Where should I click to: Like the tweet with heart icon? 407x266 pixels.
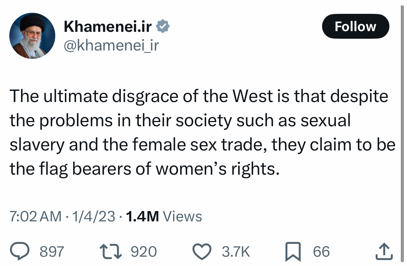(202, 251)
